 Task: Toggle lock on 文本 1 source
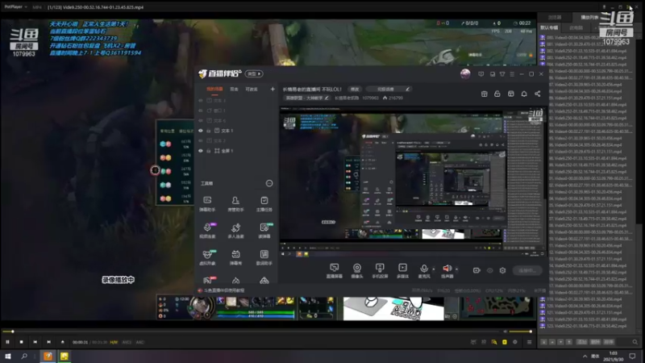209,131
